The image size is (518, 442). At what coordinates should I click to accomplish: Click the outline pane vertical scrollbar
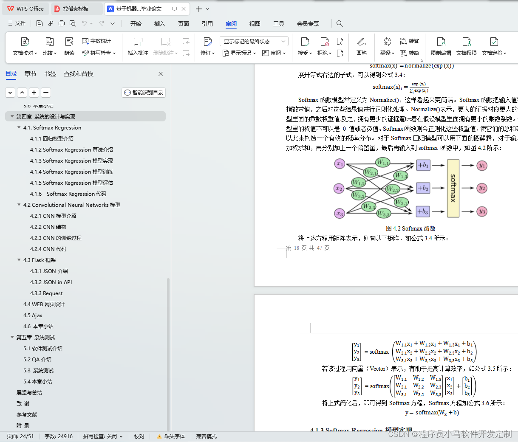tap(168, 355)
